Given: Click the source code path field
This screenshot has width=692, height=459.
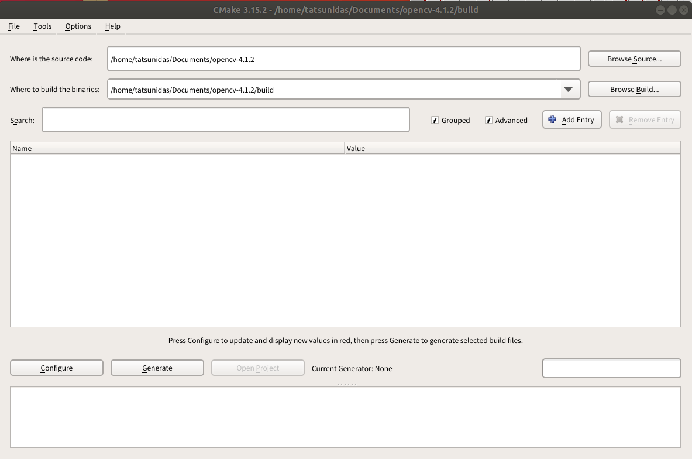Looking at the screenshot, I should (x=343, y=59).
